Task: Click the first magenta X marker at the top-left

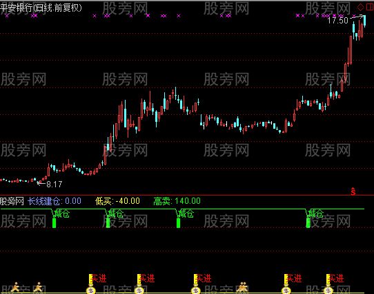Action: (x=7, y=16)
